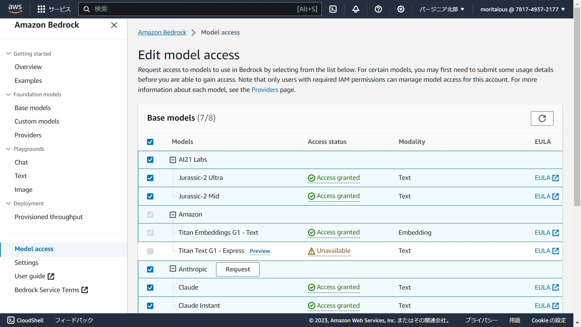Open the notifications bell

click(356, 9)
